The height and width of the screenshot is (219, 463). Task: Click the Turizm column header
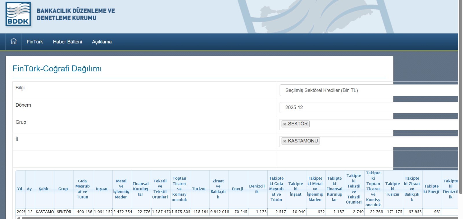click(x=199, y=189)
